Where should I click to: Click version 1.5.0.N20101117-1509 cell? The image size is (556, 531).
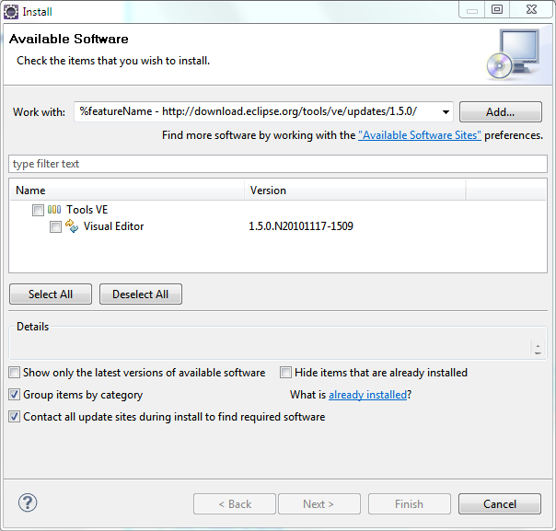click(x=301, y=226)
